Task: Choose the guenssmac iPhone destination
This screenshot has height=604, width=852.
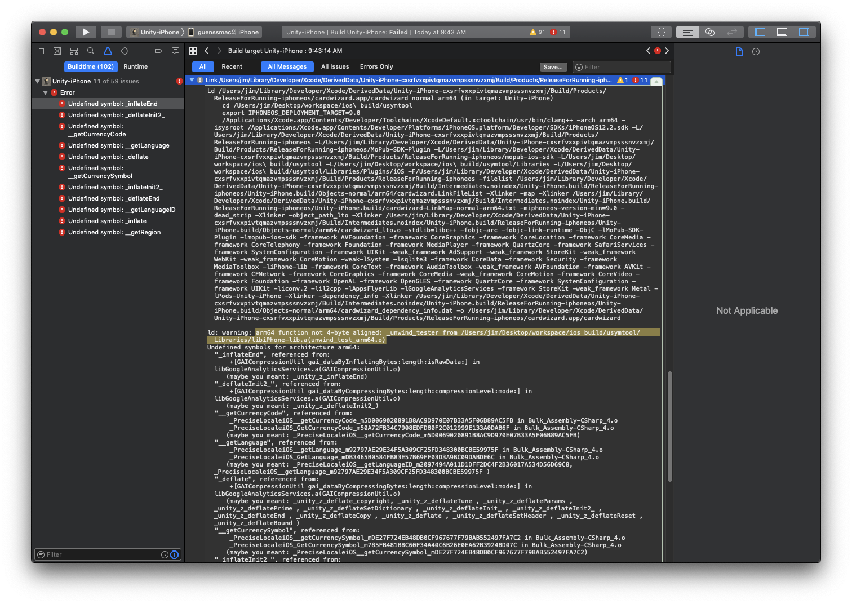Action: click(223, 32)
